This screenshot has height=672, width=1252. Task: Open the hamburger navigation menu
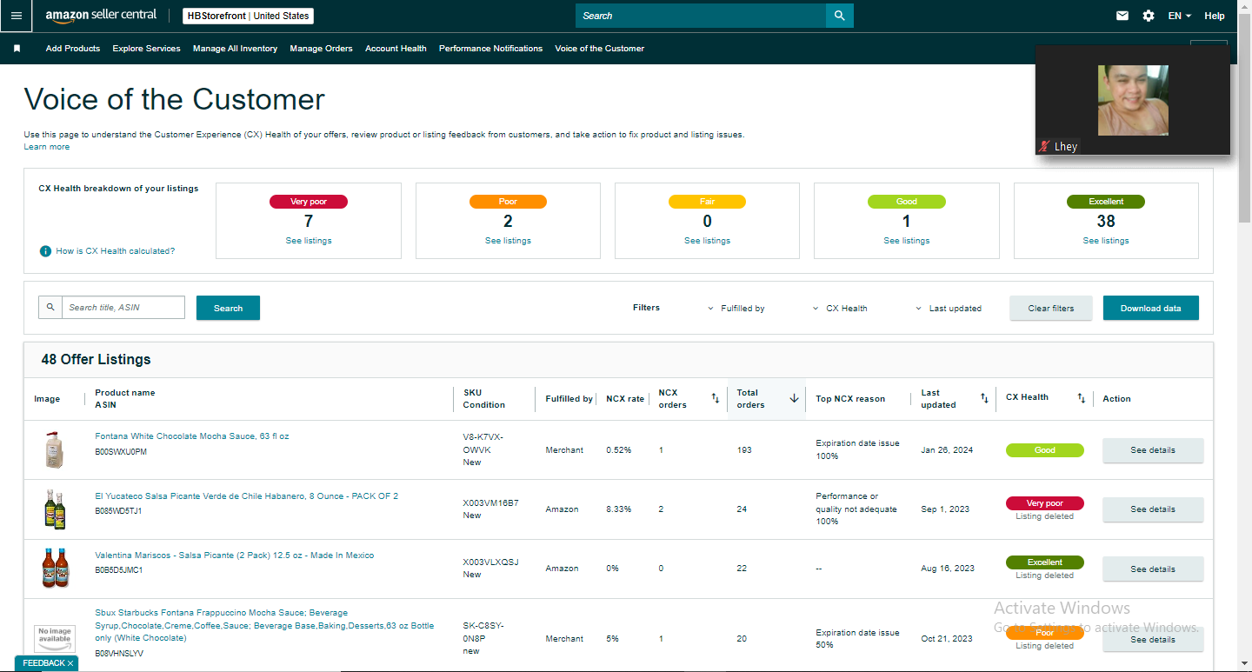click(x=17, y=16)
